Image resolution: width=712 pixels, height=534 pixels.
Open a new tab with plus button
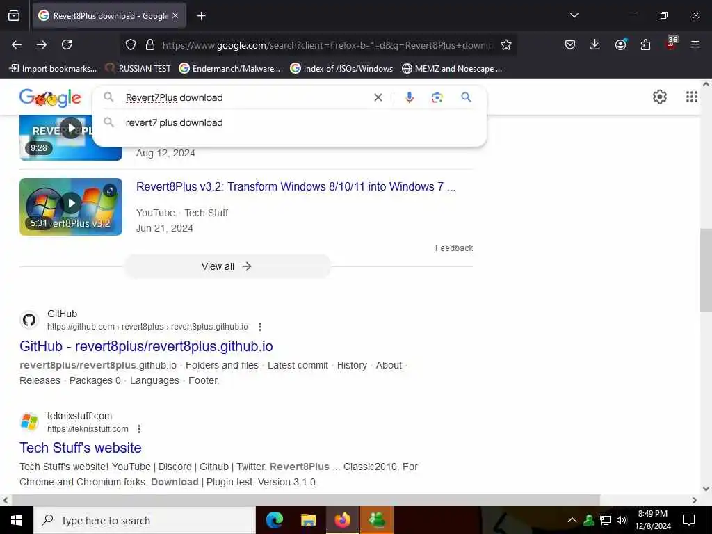201,16
